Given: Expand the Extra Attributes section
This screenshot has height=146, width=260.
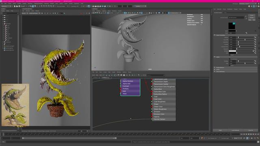Looking at the screenshot, I should pyautogui.click(x=214, y=71).
